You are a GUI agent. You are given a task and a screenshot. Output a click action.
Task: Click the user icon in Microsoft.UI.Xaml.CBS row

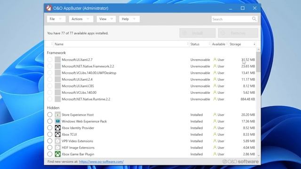point(215,86)
